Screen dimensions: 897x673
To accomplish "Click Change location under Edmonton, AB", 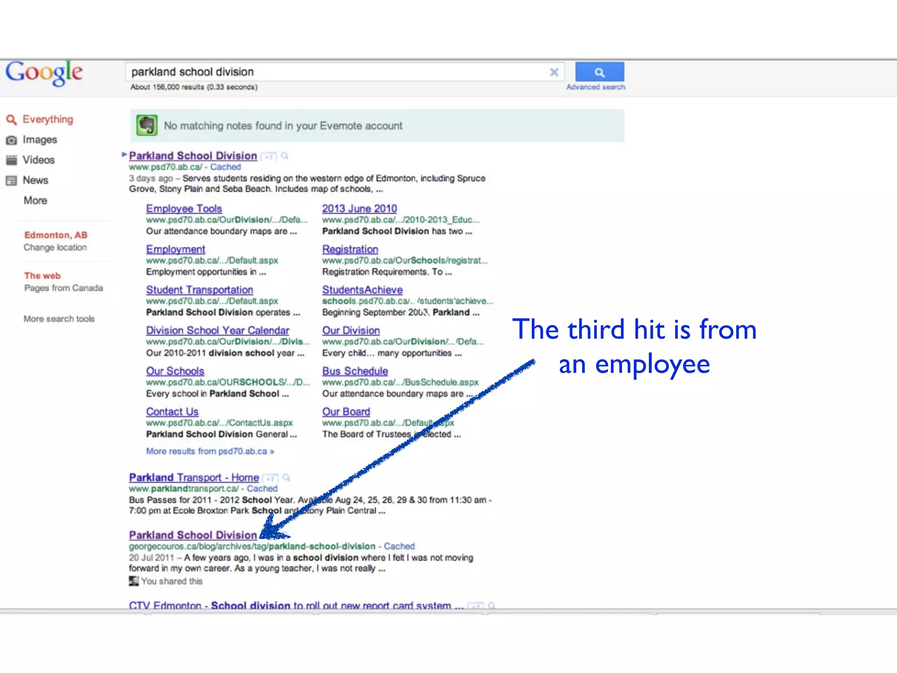I will pyautogui.click(x=55, y=248).
